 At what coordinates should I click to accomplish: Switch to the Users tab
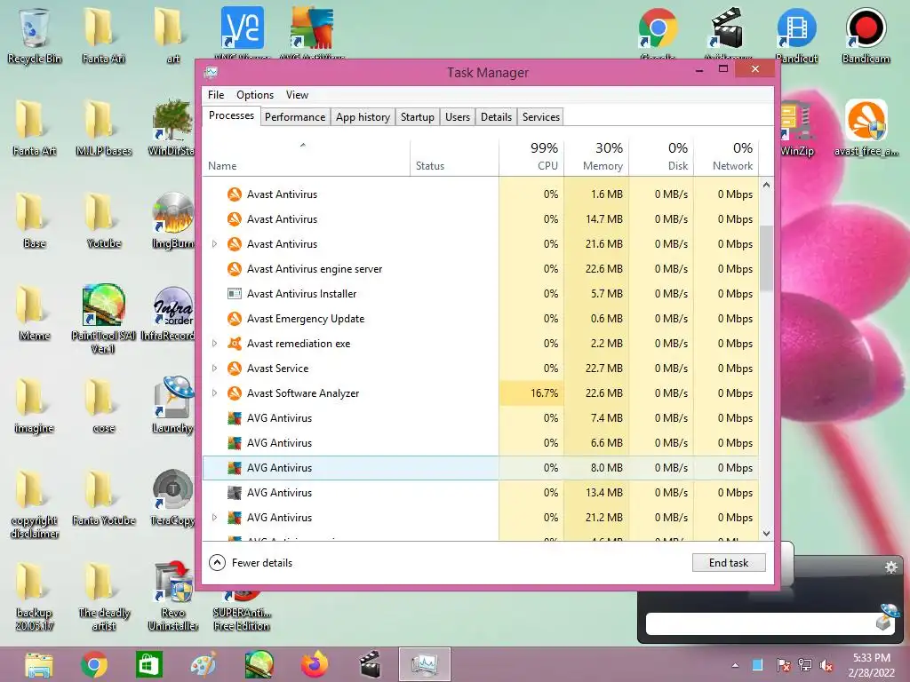(x=458, y=117)
